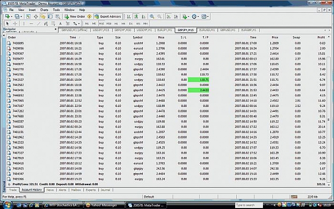Switch to M1 timeframe
Image resolution: width=334 pixels, height=209 pixels.
(87, 24)
